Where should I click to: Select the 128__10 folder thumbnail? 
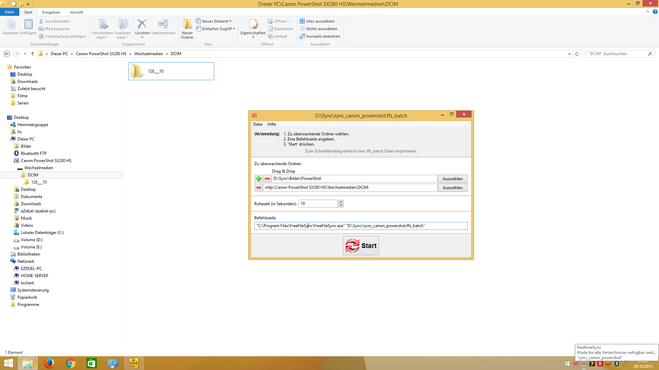pyautogui.click(x=171, y=71)
